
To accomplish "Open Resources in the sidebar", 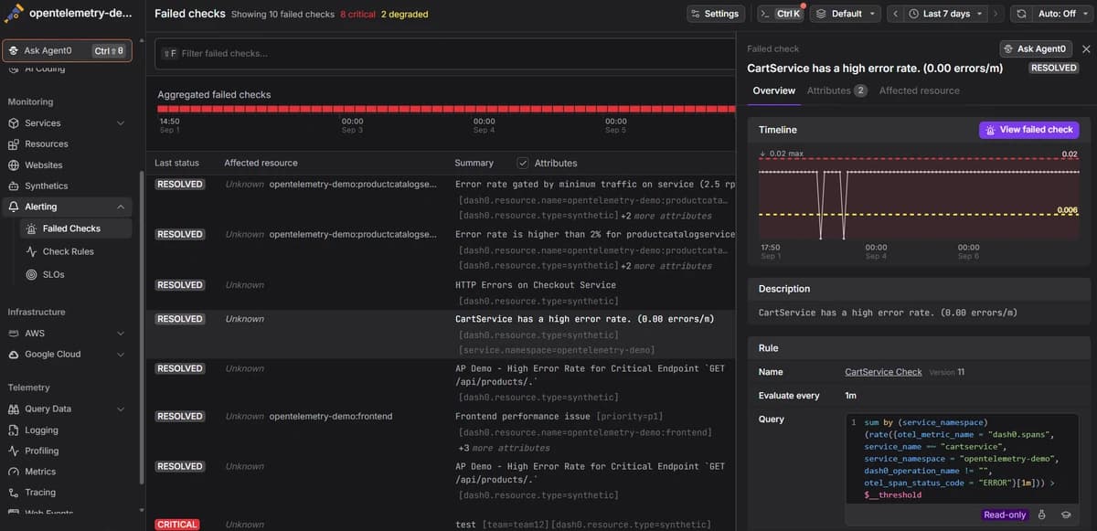I will pos(46,144).
